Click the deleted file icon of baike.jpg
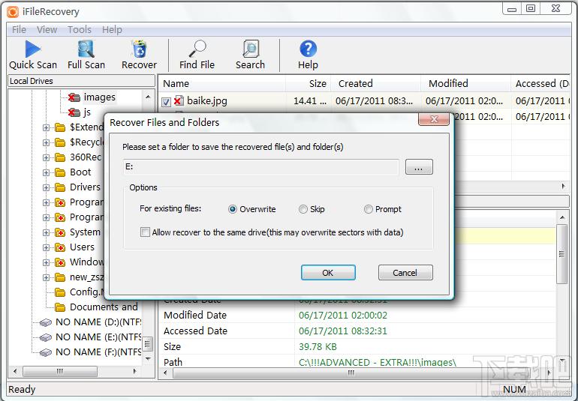The image size is (578, 401). tap(179, 100)
